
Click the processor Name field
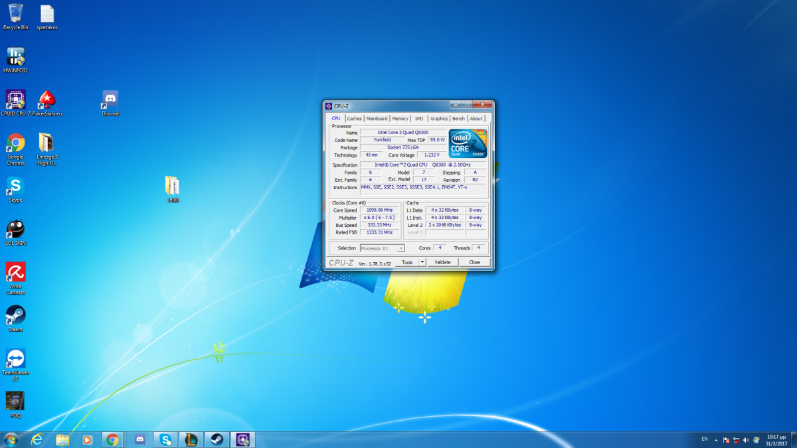pyautogui.click(x=402, y=132)
